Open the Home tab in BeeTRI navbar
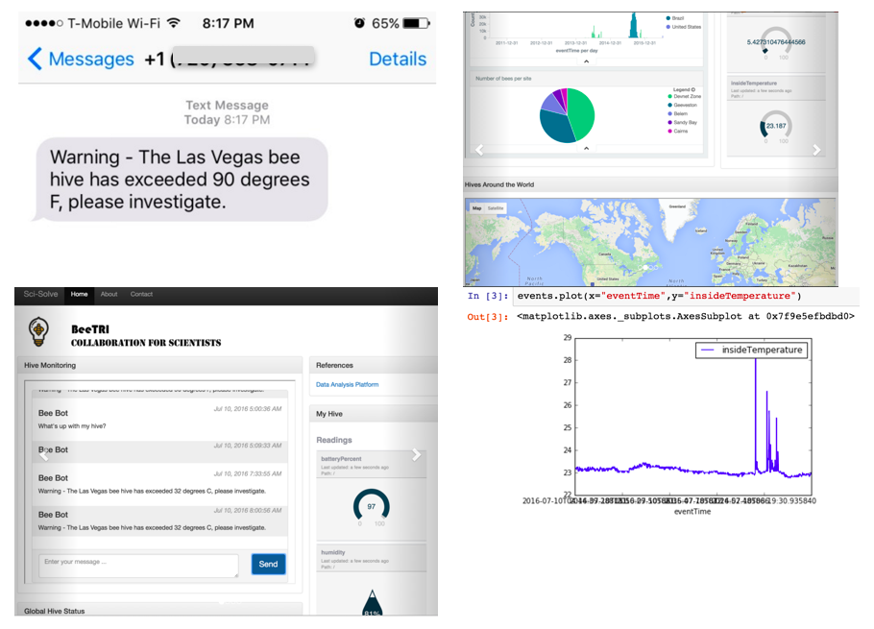The height and width of the screenshot is (629, 874). click(79, 295)
